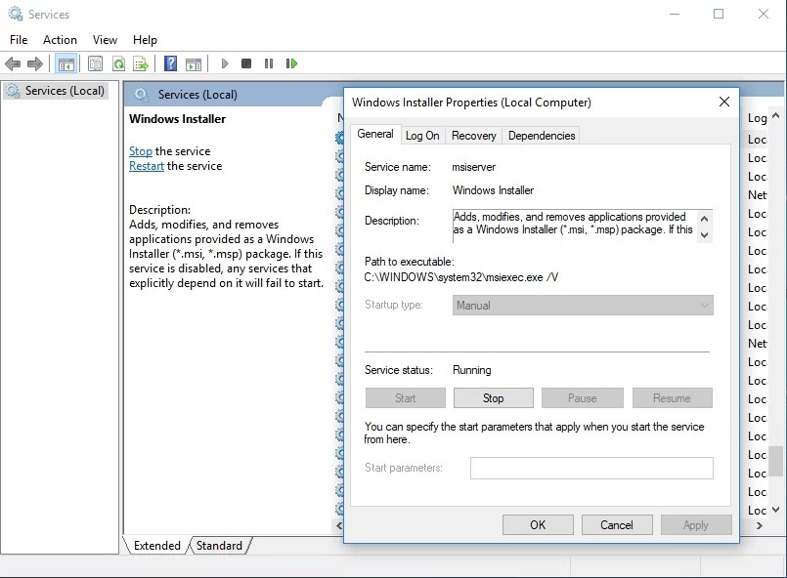Click Cancel in properties dialog

click(x=617, y=525)
